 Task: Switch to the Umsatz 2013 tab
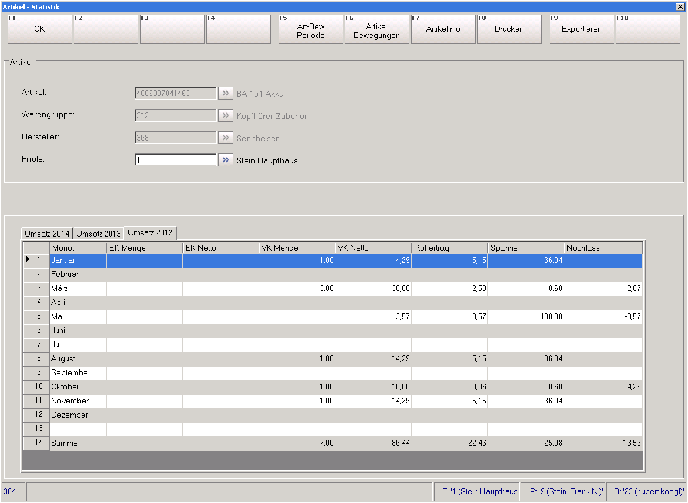click(99, 234)
